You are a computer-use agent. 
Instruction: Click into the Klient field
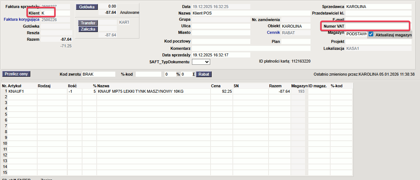pos(55,13)
